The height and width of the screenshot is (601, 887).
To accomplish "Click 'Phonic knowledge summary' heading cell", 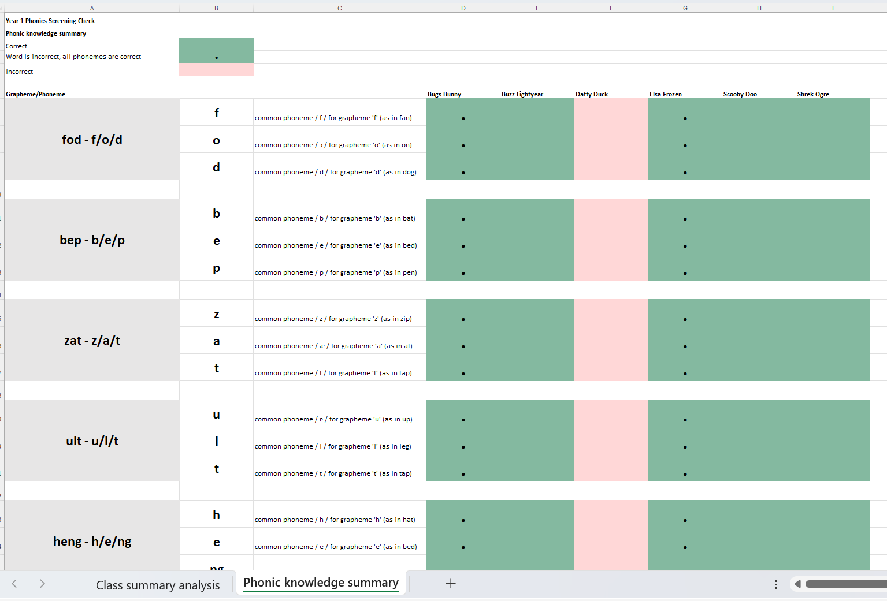I will pos(46,33).
